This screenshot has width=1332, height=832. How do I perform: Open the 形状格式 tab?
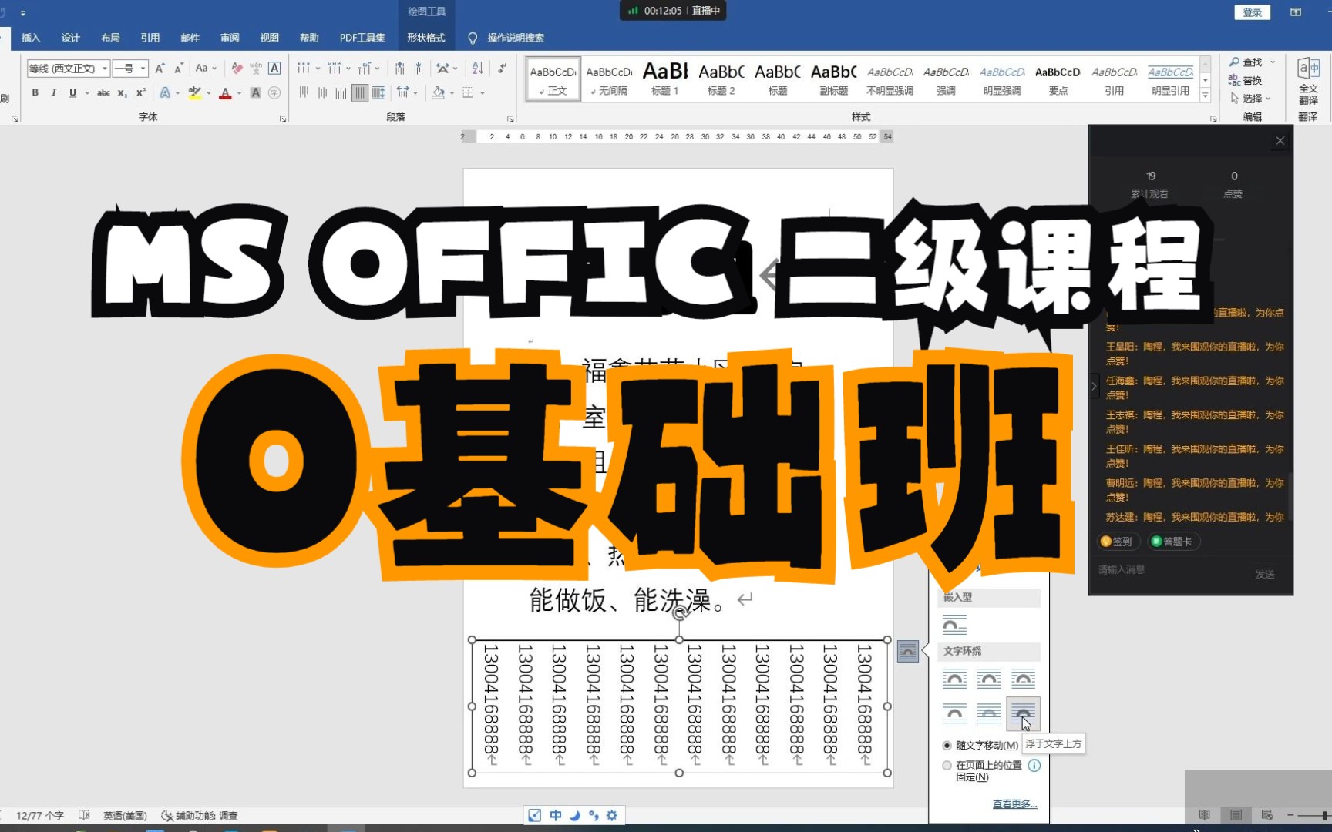coord(426,38)
